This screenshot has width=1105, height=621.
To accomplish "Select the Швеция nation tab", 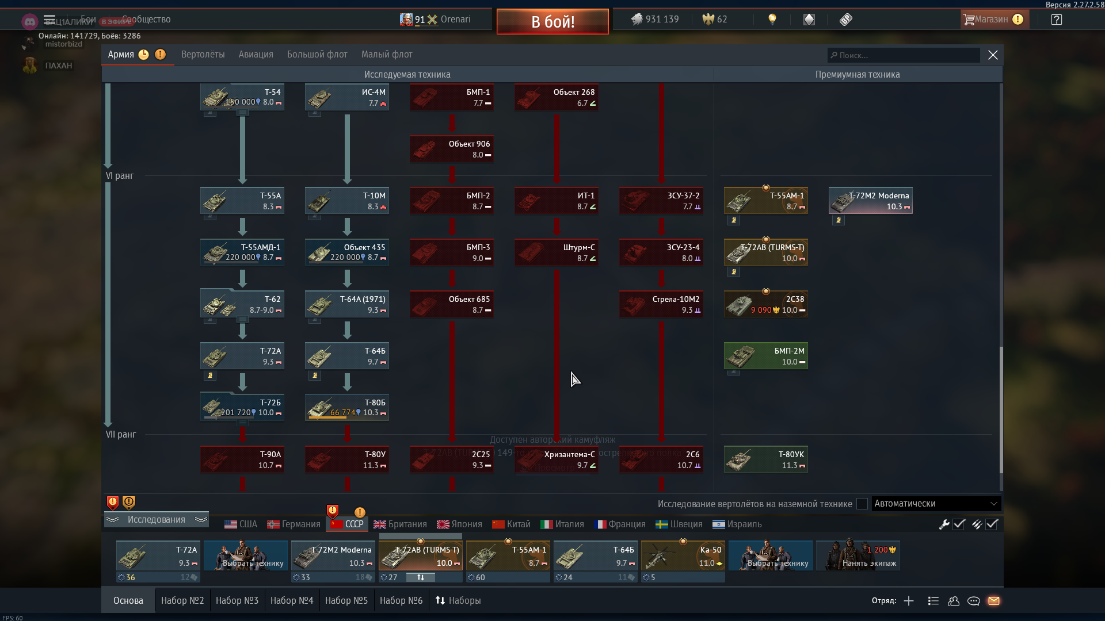I will 679,524.
